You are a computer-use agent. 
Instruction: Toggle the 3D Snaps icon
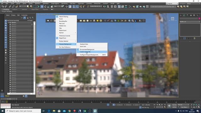coord(74,7)
